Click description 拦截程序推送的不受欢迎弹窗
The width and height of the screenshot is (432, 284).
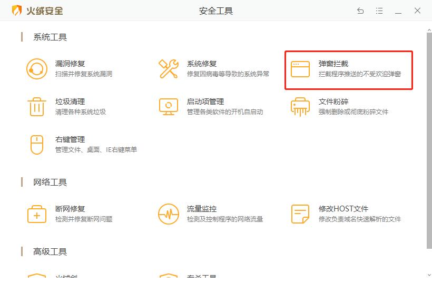(x=359, y=74)
